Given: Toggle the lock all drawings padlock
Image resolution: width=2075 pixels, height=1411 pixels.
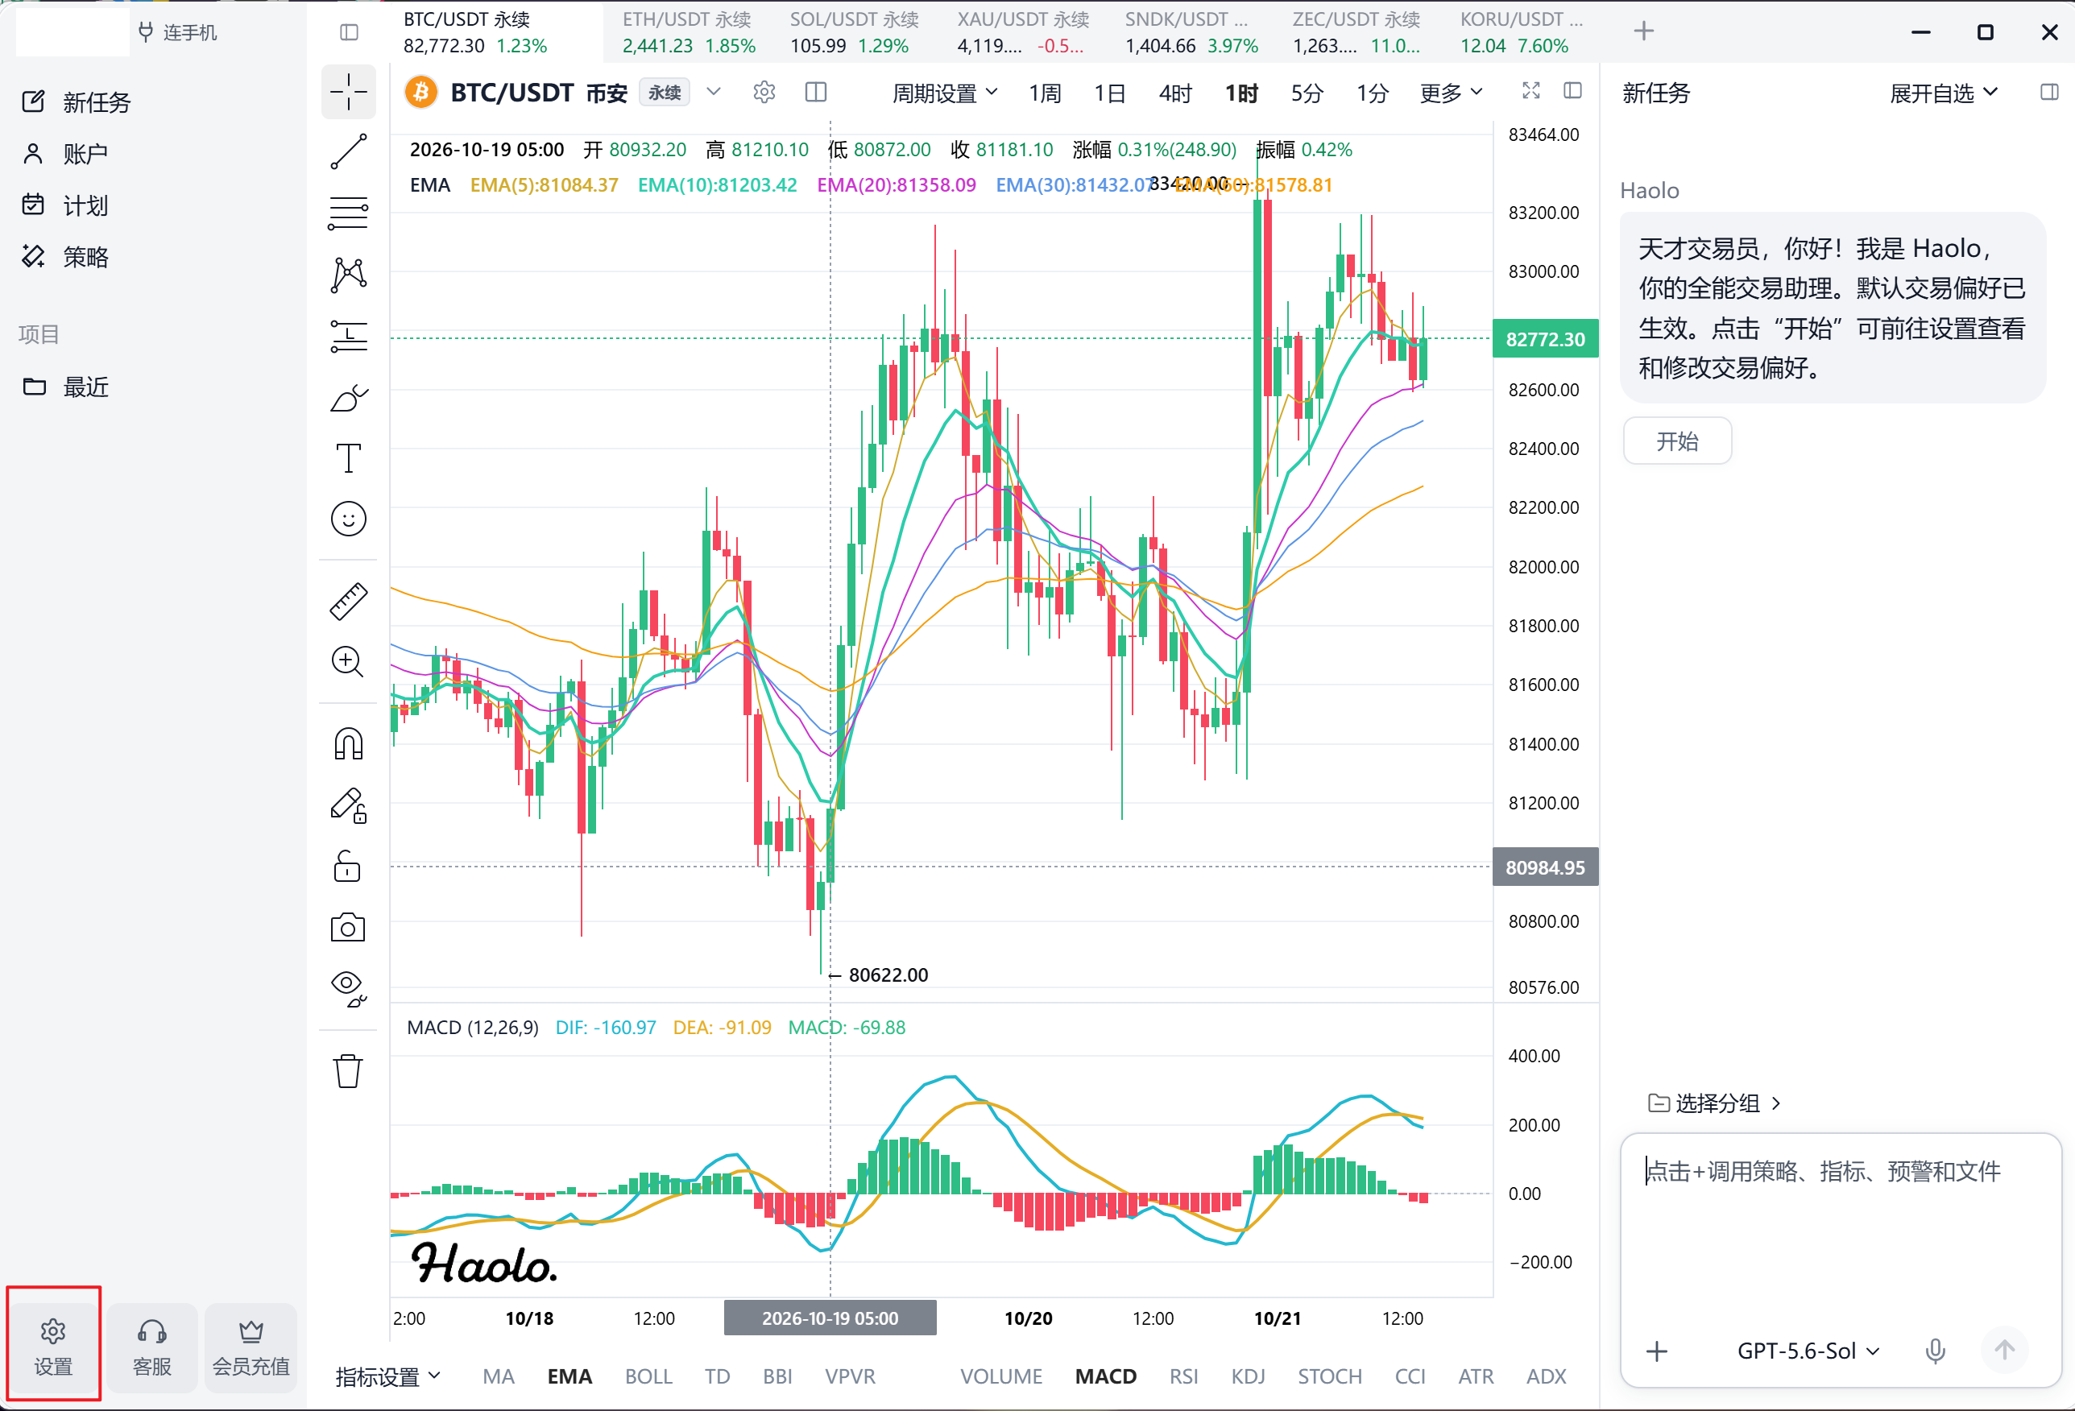Looking at the screenshot, I should (x=347, y=866).
